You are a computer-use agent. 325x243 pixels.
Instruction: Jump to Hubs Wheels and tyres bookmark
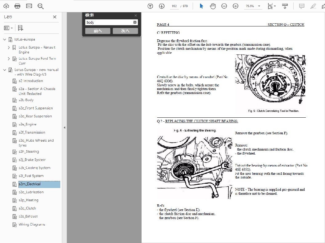point(36,143)
